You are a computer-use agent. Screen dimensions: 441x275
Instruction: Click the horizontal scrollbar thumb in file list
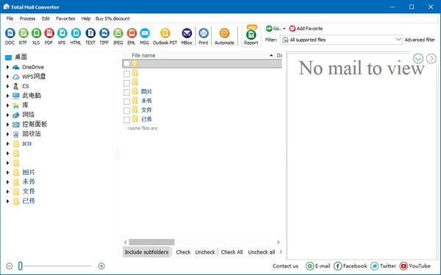152,242
